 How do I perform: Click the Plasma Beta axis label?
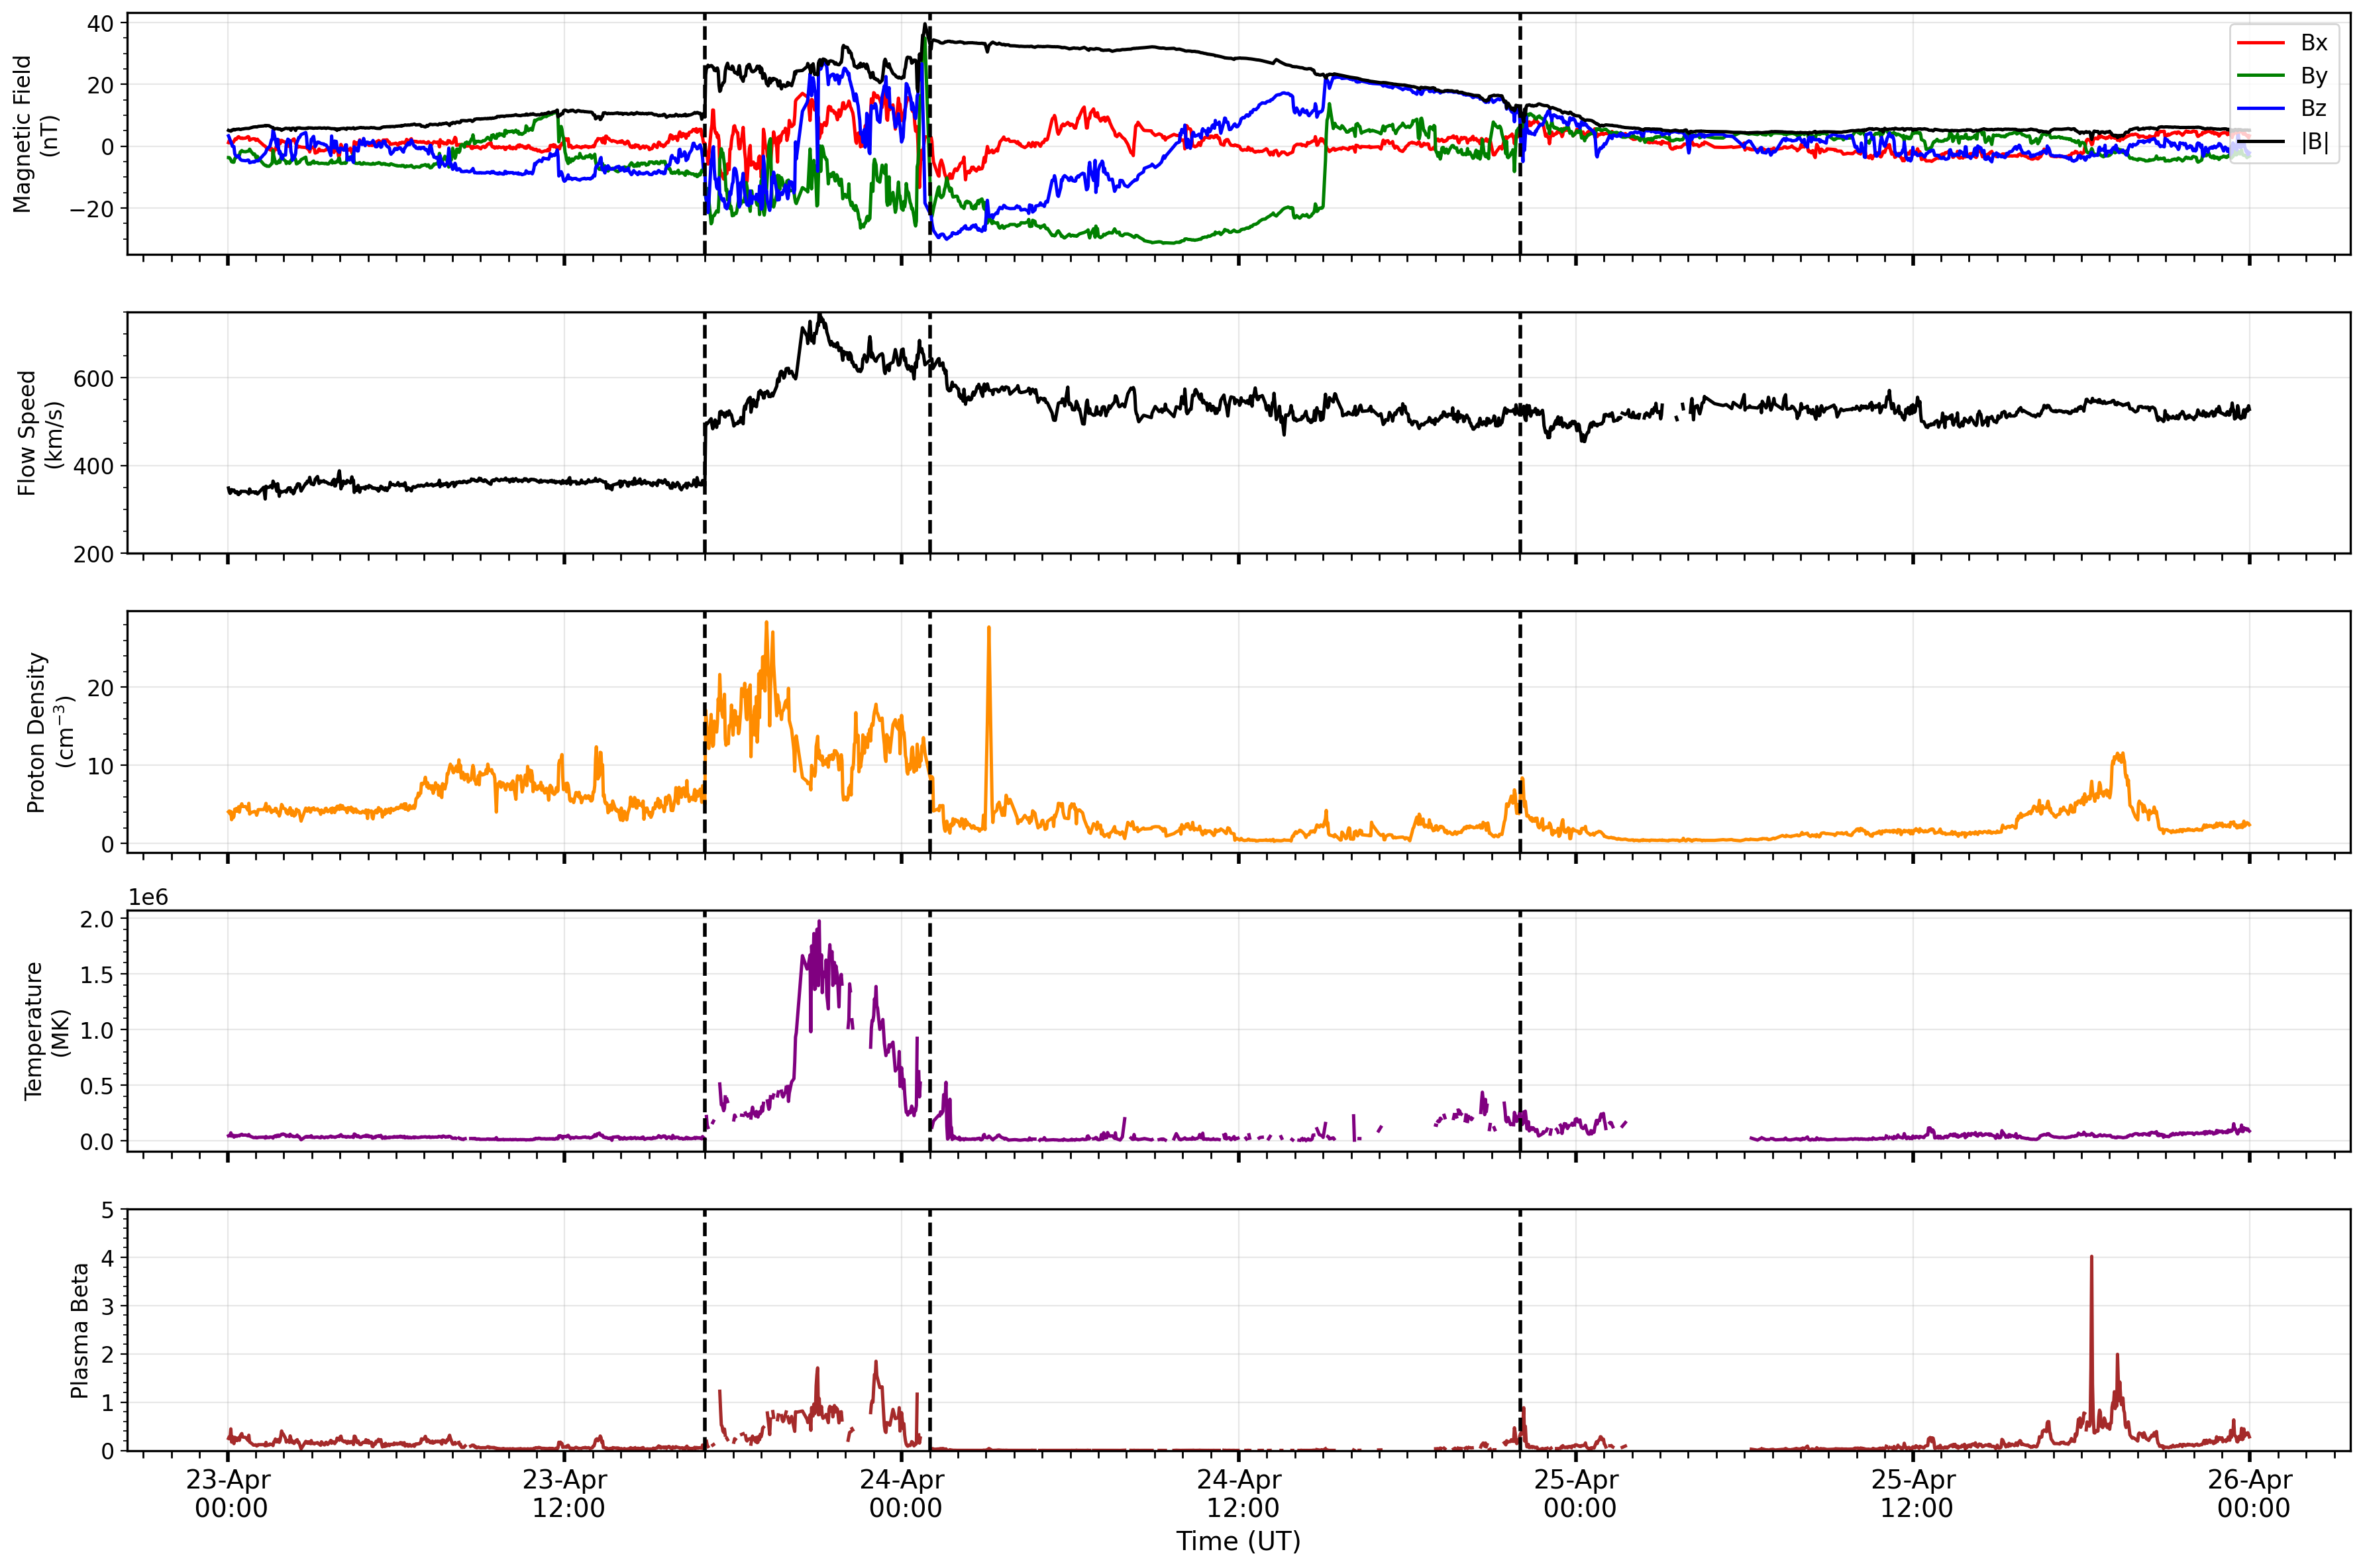coord(80,1330)
